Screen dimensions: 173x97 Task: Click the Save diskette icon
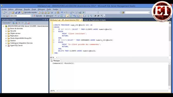point(16,13)
